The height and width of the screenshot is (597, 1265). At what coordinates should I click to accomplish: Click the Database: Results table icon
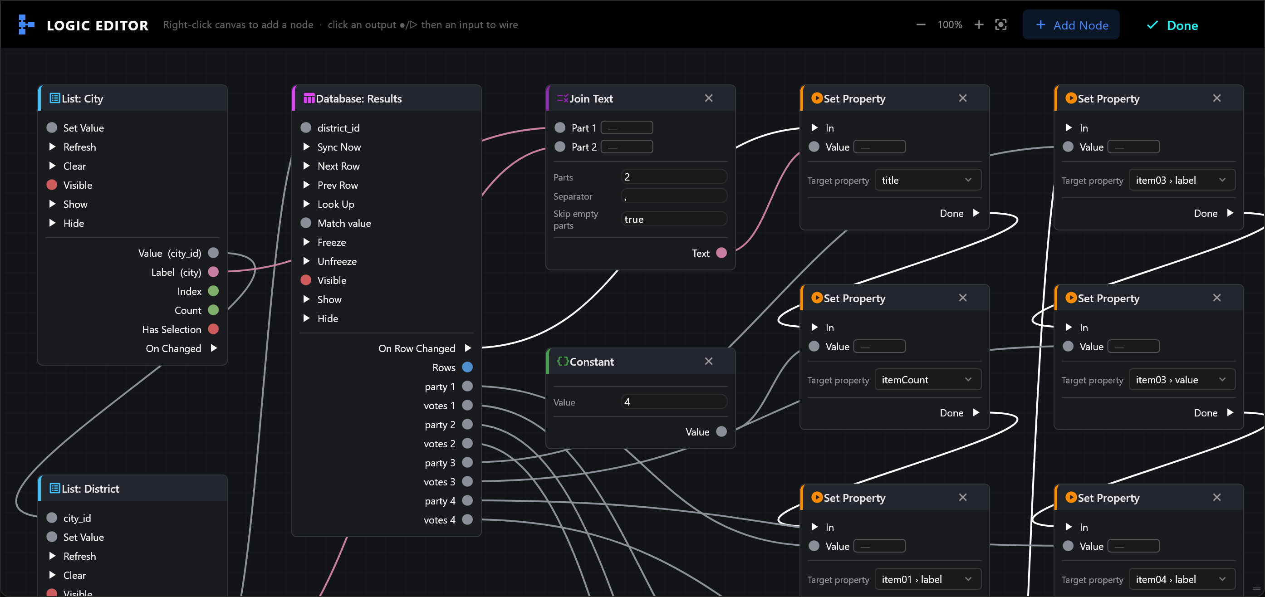click(309, 98)
